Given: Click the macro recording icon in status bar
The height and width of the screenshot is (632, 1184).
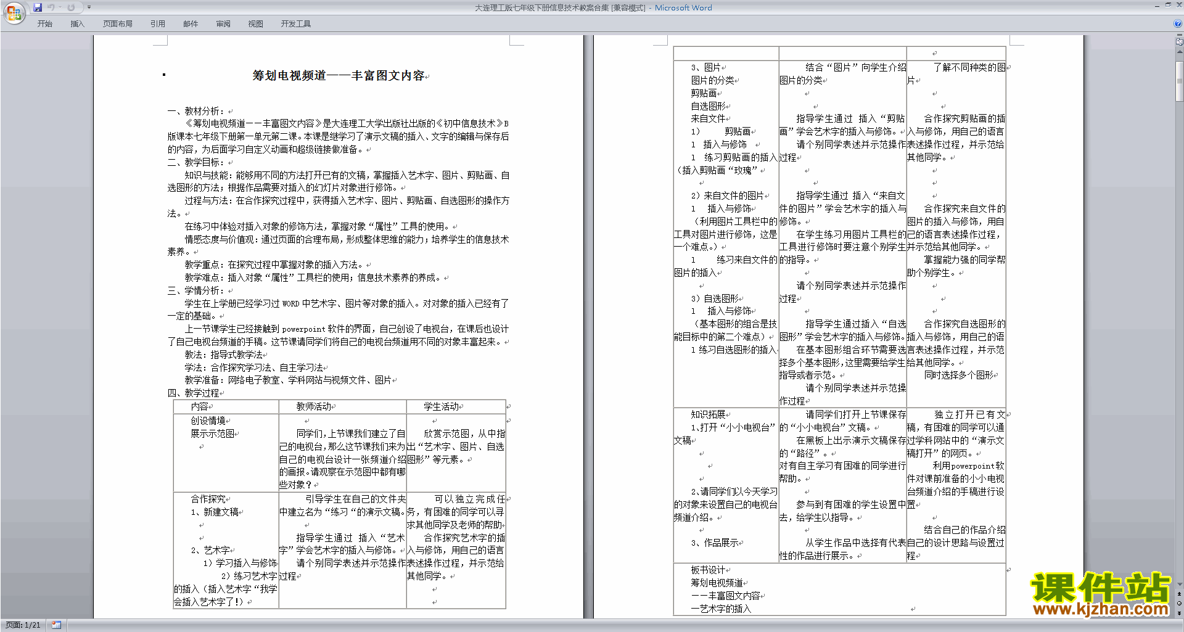Looking at the screenshot, I should [x=56, y=625].
